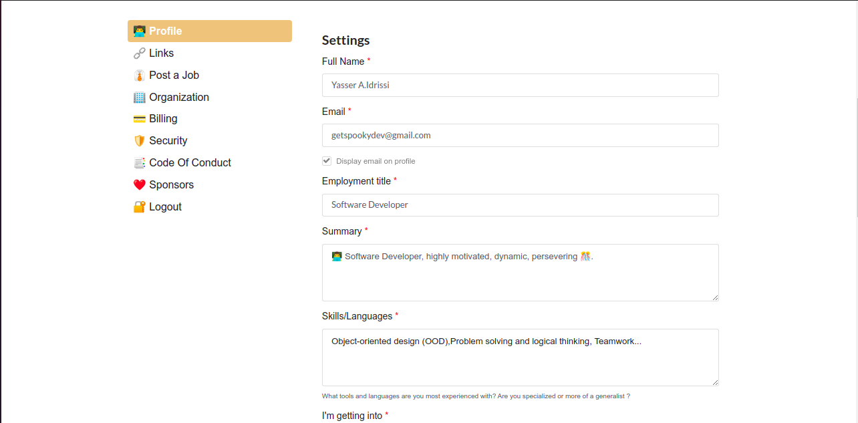Image resolution: width=858 pixels, height=423 pixels.
Task: Open the Profile settings section
Action: point(210,31)
